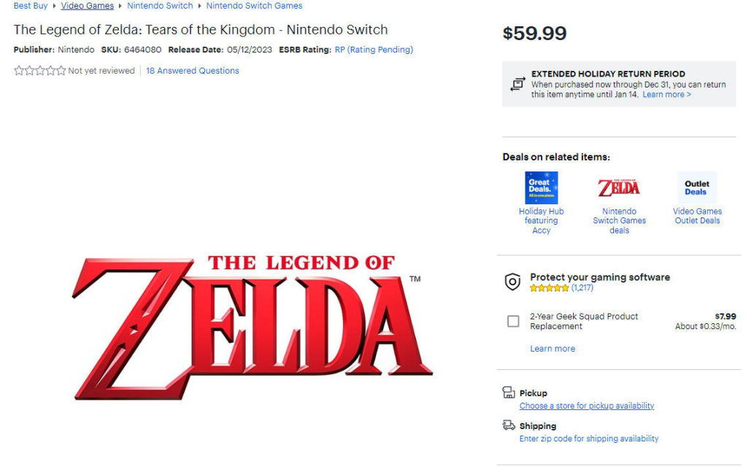The image size is (746, 475).
Task: Click the Shipping truck icon
Action: [x=509, y=425]
